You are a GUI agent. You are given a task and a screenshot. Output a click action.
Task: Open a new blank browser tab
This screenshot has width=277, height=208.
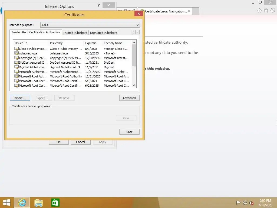(196, 11)
